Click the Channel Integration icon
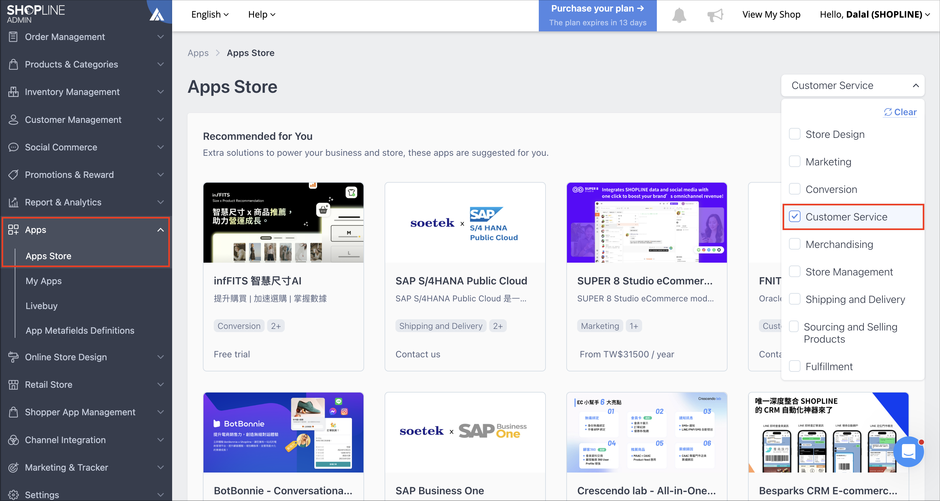 coord(13,440)
